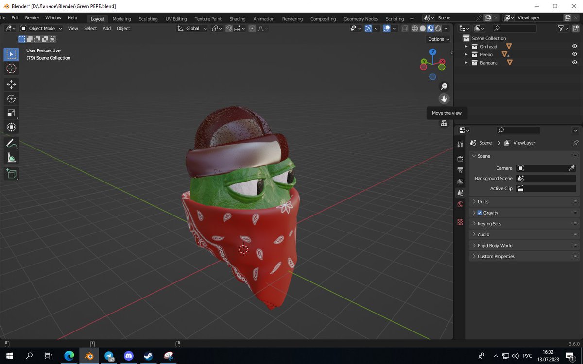
Task: Switch to solid shading
Action: coord(423,29)
